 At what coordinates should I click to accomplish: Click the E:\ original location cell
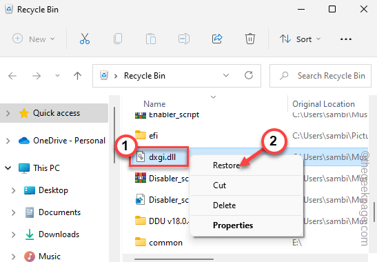coord(297,243)
